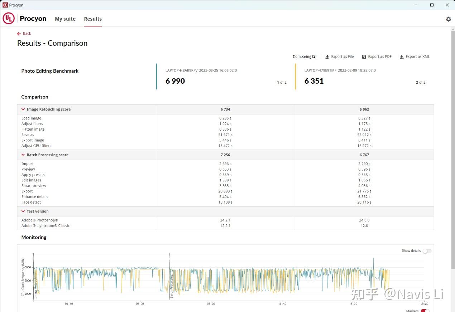
Task: Click Image Retouching score value 6 734
Action: (x=225, y=109)
